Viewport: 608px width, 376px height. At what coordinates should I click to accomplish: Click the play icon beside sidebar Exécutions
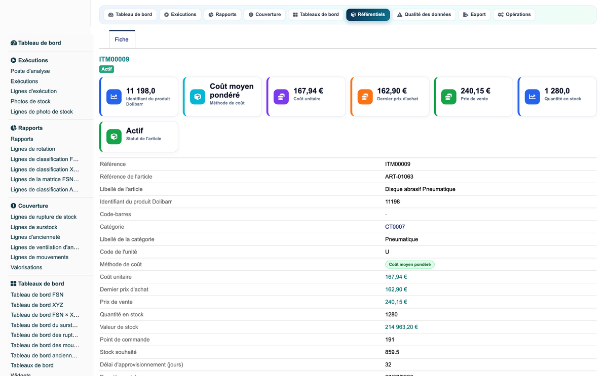tap(14, 60)
